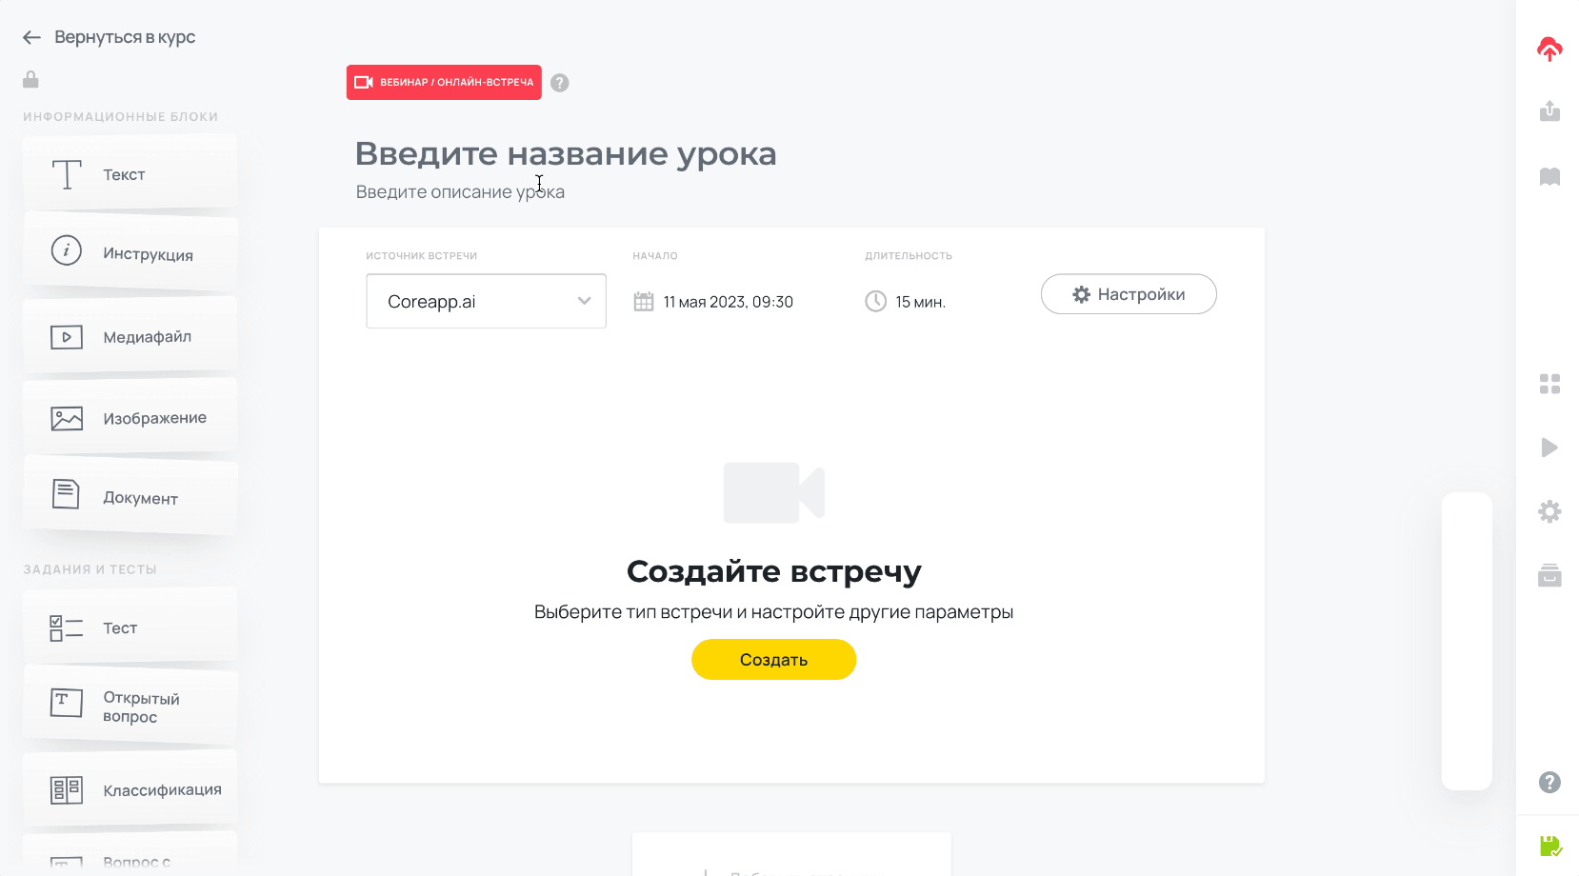Select the Вебинар / Онлайн-встреча block type
This screenshot has width=1579, height=876.
click(444, 83)
